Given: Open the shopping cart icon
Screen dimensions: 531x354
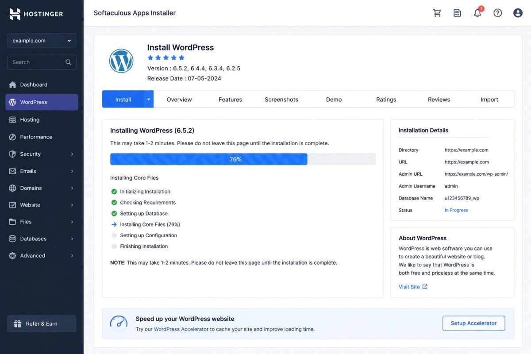Looking at the screenshot, I should (x=437, y=13).
